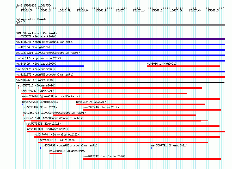Click the nsv3385893 (Audano2019) label

(67, 151)
